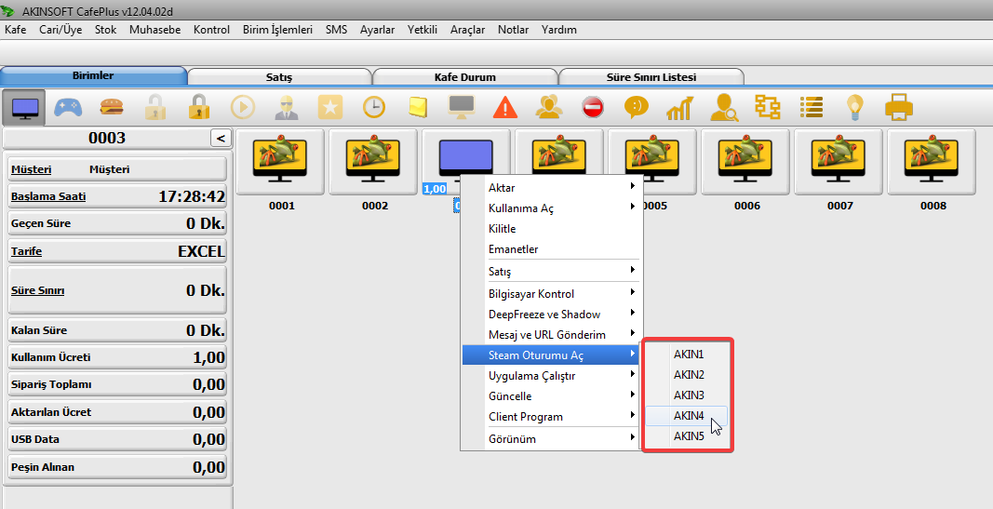
Task: Click the game controller icon
Action: point(68,108)
